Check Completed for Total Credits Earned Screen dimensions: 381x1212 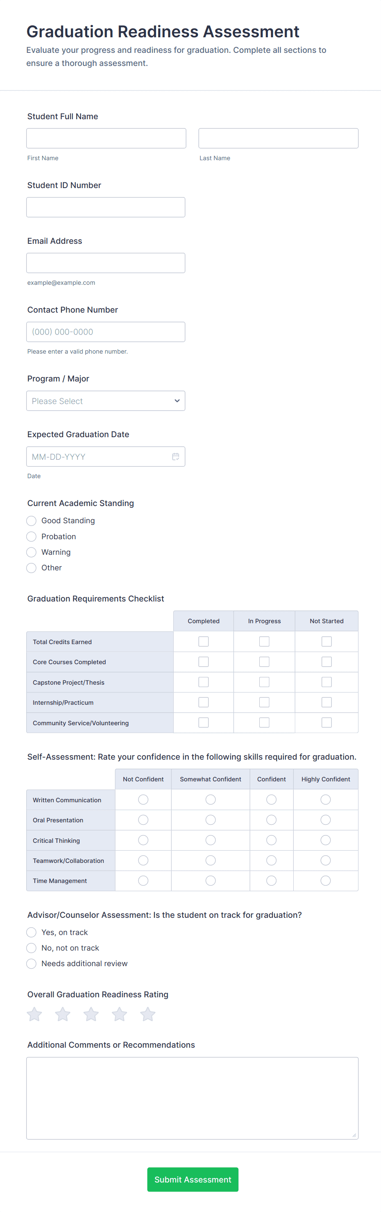(203, 641)
